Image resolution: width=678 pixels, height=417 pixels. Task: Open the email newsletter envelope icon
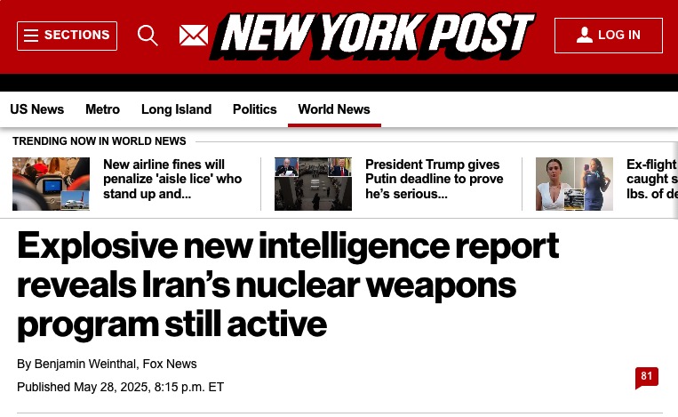[194, 36]
